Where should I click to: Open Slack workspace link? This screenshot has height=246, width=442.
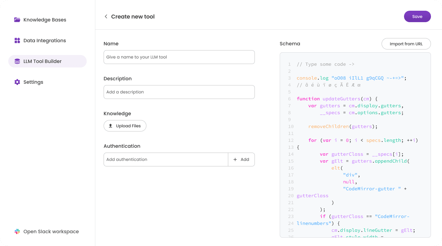[51, 231]
